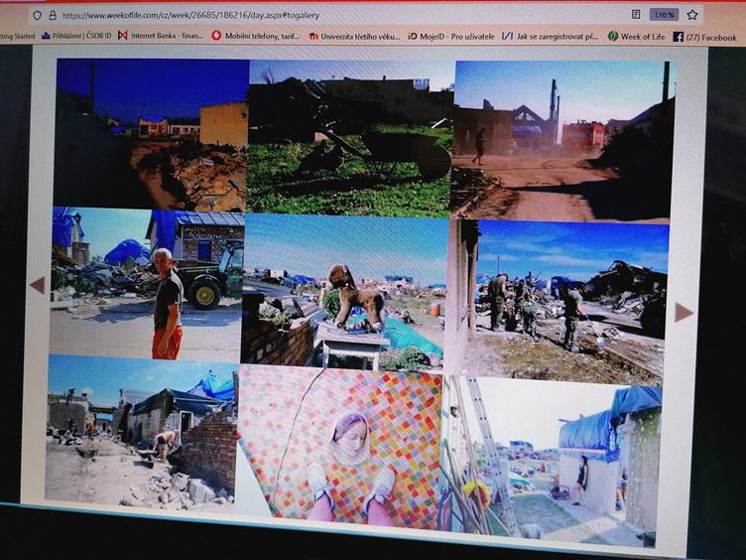Open photo of ladder and blue tarp roof
746x560 pixels.
(550, 461)
